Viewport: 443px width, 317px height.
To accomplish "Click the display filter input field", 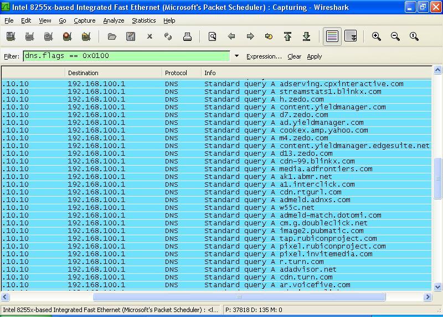I will [127, 56].
